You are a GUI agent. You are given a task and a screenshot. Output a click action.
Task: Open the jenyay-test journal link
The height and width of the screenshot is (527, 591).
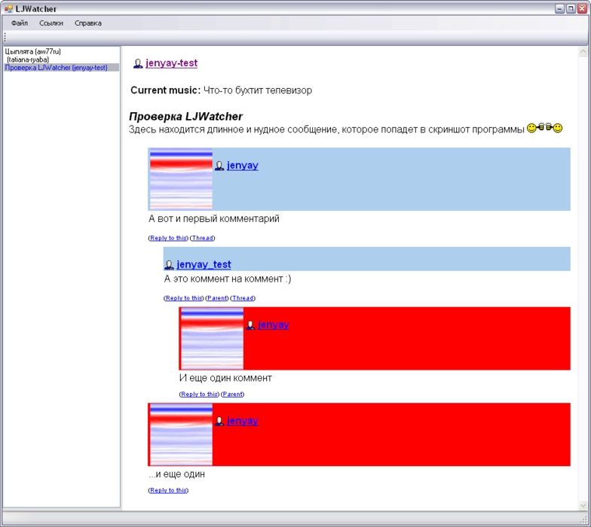pos(172,63)
